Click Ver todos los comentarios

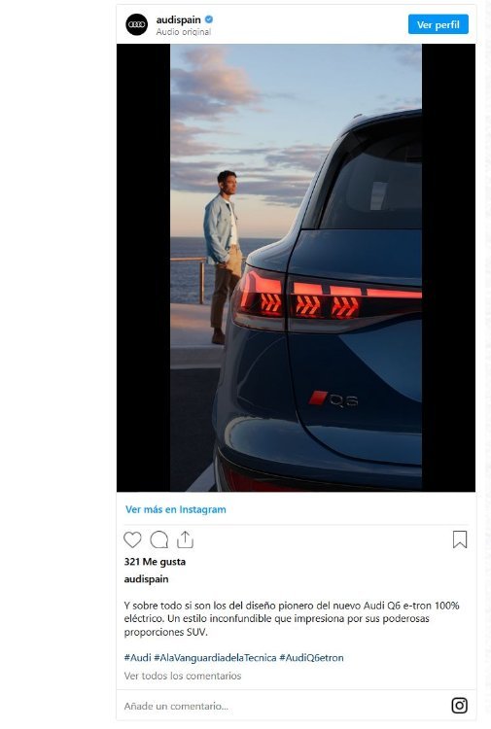click(183, 676)
